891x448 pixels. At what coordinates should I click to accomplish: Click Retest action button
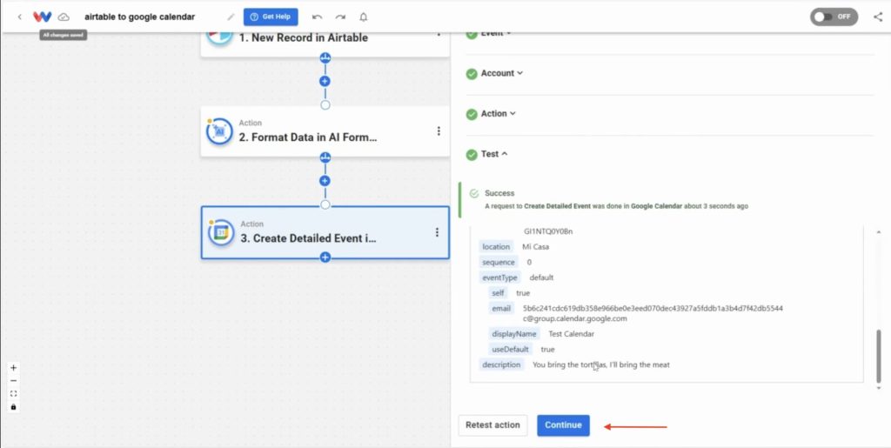tap(492, 425)
